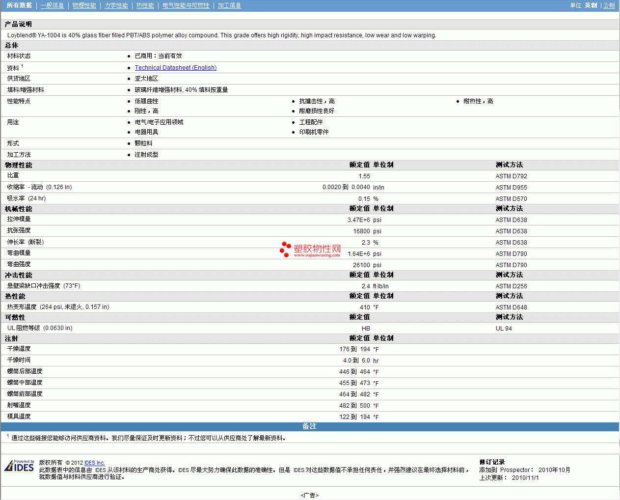Image resolution: width=620 pixels, height=500 pixels.
Task: Switch units to 公制
Action: pos(609,5)
